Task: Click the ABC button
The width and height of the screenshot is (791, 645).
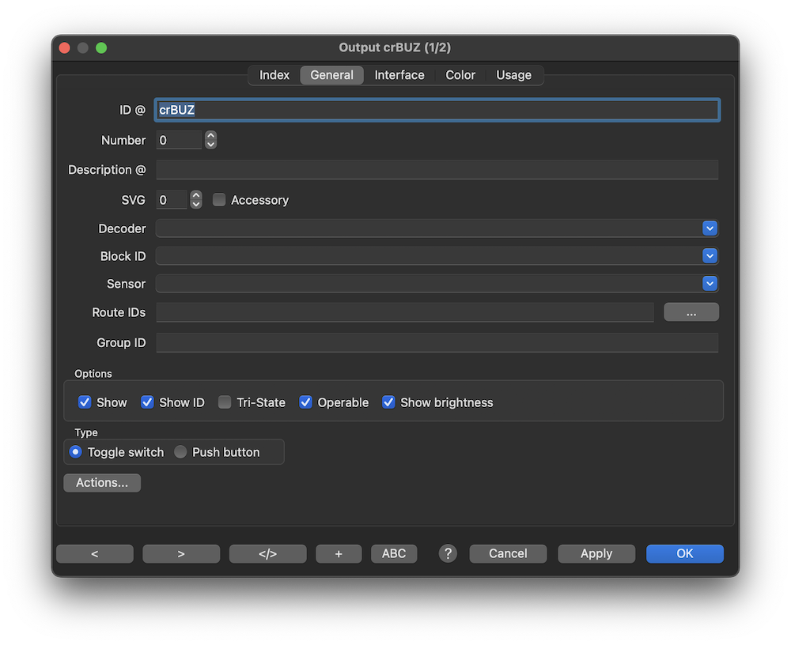Action: (394, 553)
